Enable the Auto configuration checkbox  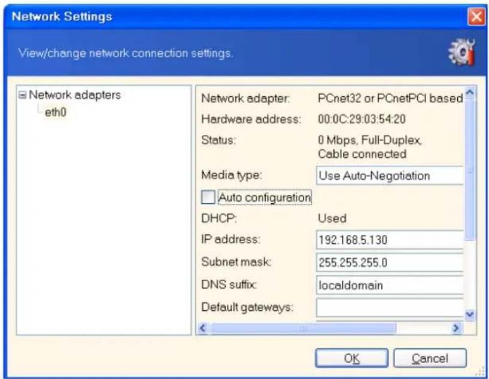pos(208,197)
